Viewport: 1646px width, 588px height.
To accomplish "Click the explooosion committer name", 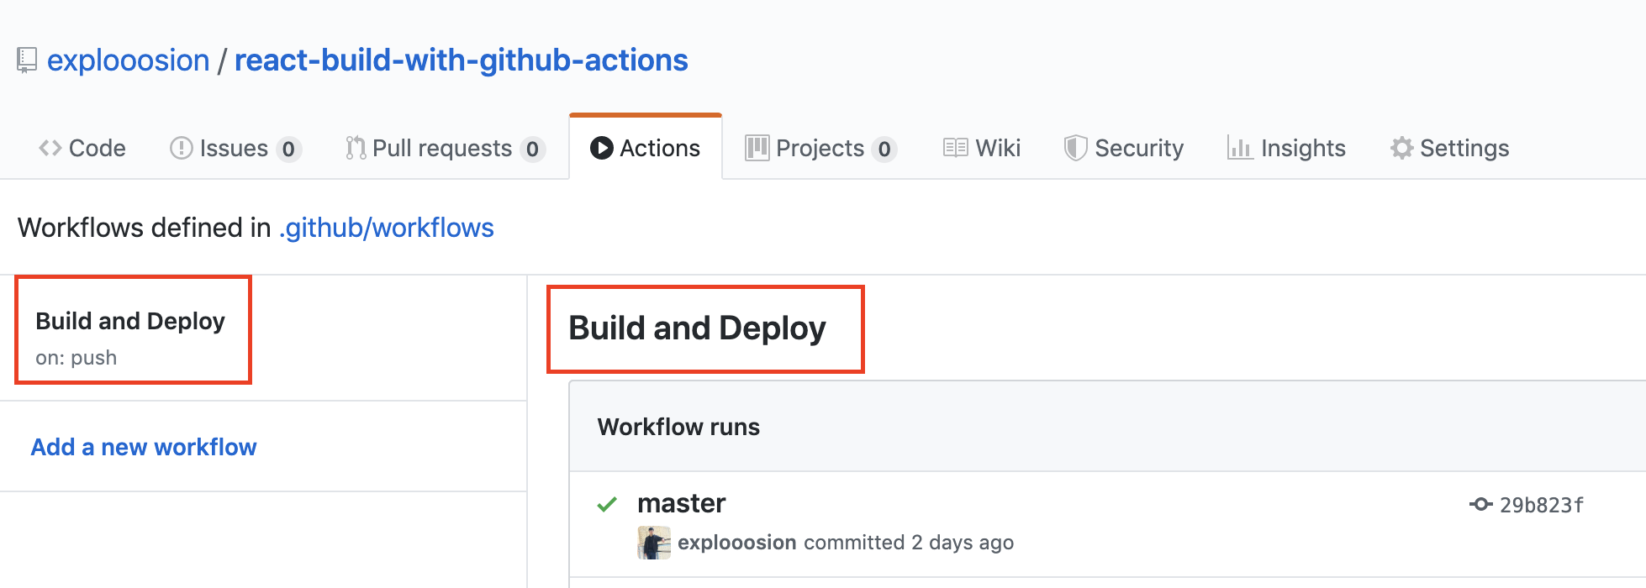I will point(737,543).
